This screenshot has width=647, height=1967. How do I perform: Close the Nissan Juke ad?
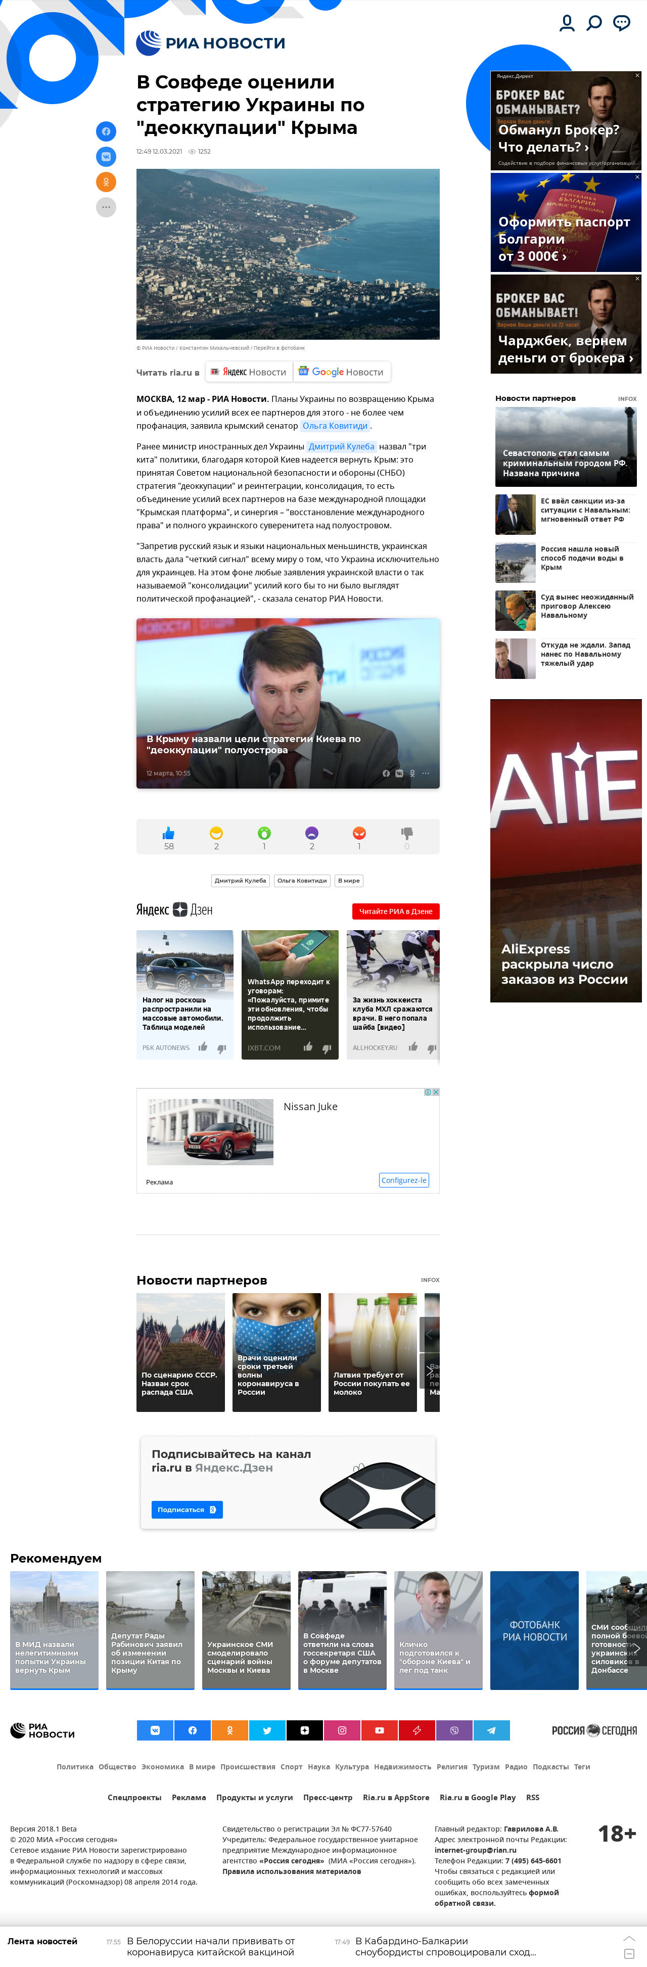click(x=435, y=1092)
